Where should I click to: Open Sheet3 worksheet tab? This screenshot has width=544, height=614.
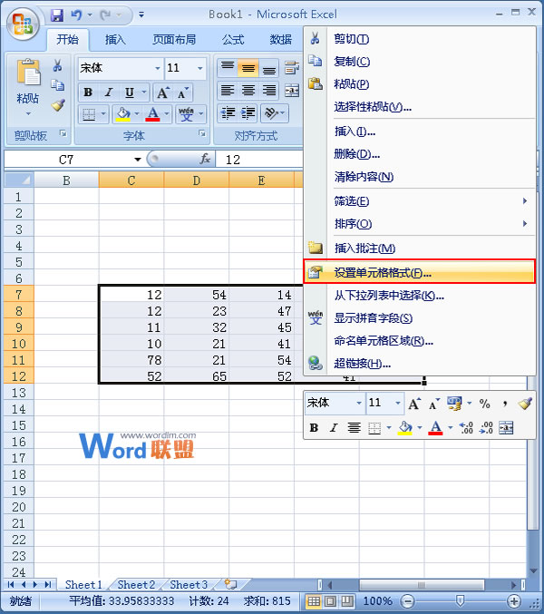[189, 585]
